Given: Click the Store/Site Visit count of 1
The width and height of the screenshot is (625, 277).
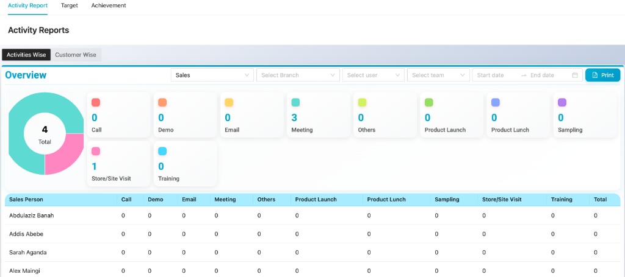Looking at the screenshot, I should pyautogui.click(x=95, y=166).
